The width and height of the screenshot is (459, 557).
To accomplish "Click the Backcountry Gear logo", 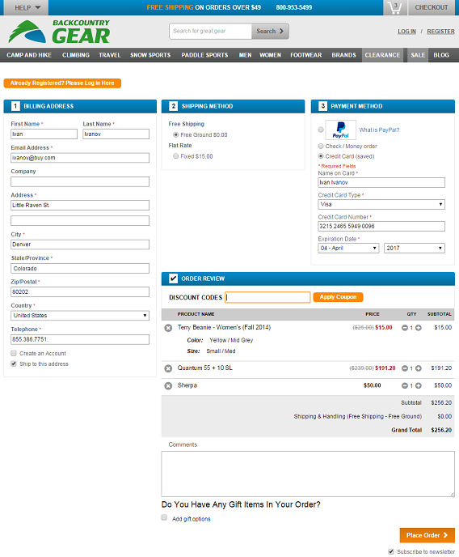I will (59, 32).
